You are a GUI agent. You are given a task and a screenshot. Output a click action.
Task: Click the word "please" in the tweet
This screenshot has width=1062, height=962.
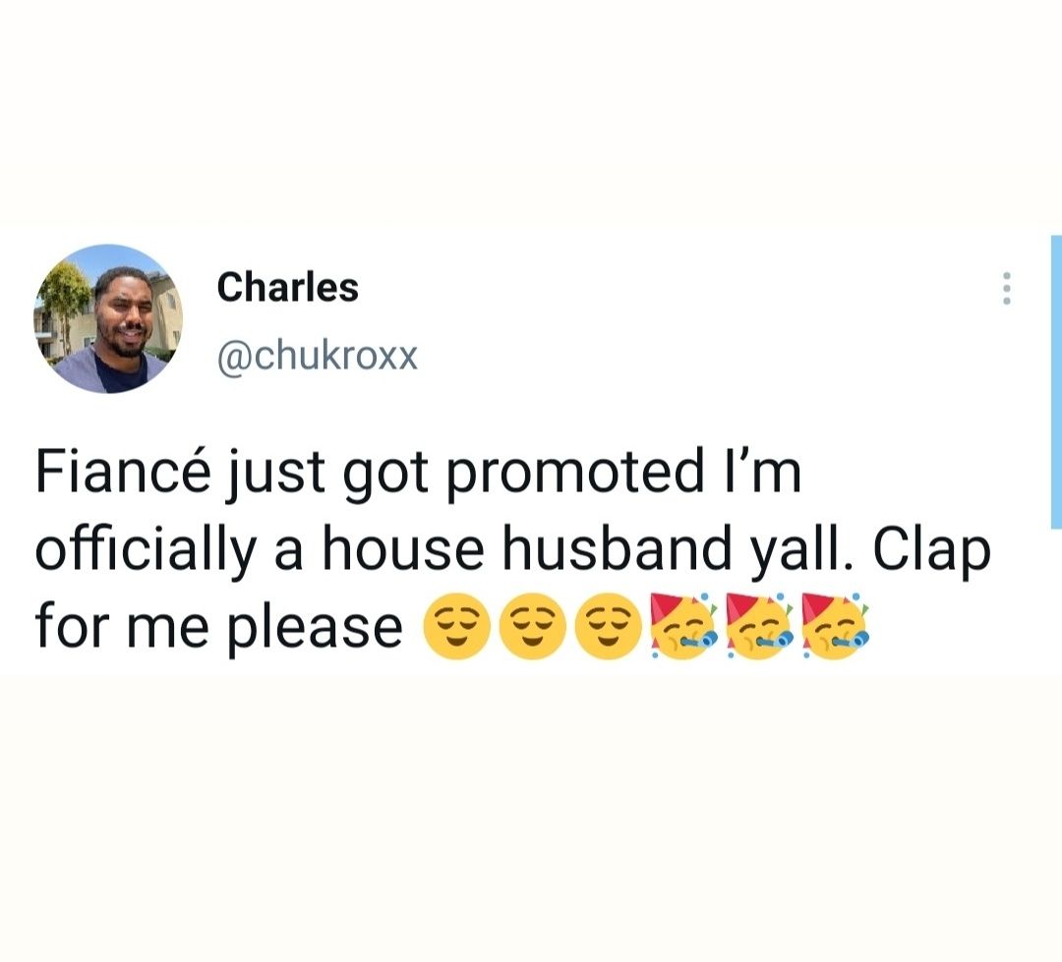click(317, 630)
